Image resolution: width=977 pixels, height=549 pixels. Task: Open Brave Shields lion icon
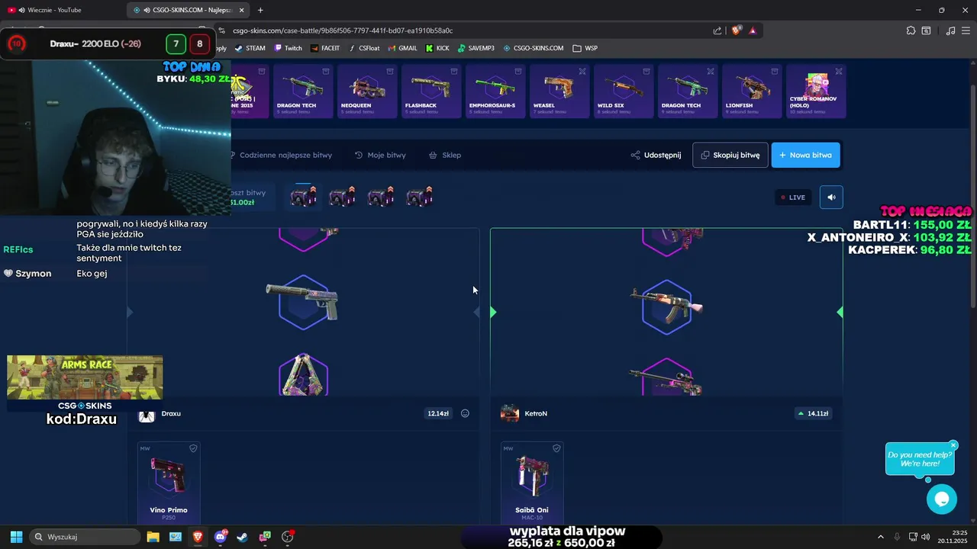click(736, 30)
